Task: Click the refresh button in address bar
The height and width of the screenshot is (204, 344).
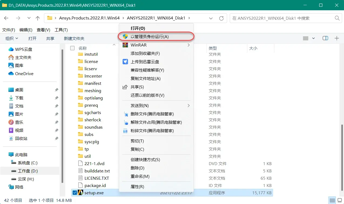Action: pos(221,18)
